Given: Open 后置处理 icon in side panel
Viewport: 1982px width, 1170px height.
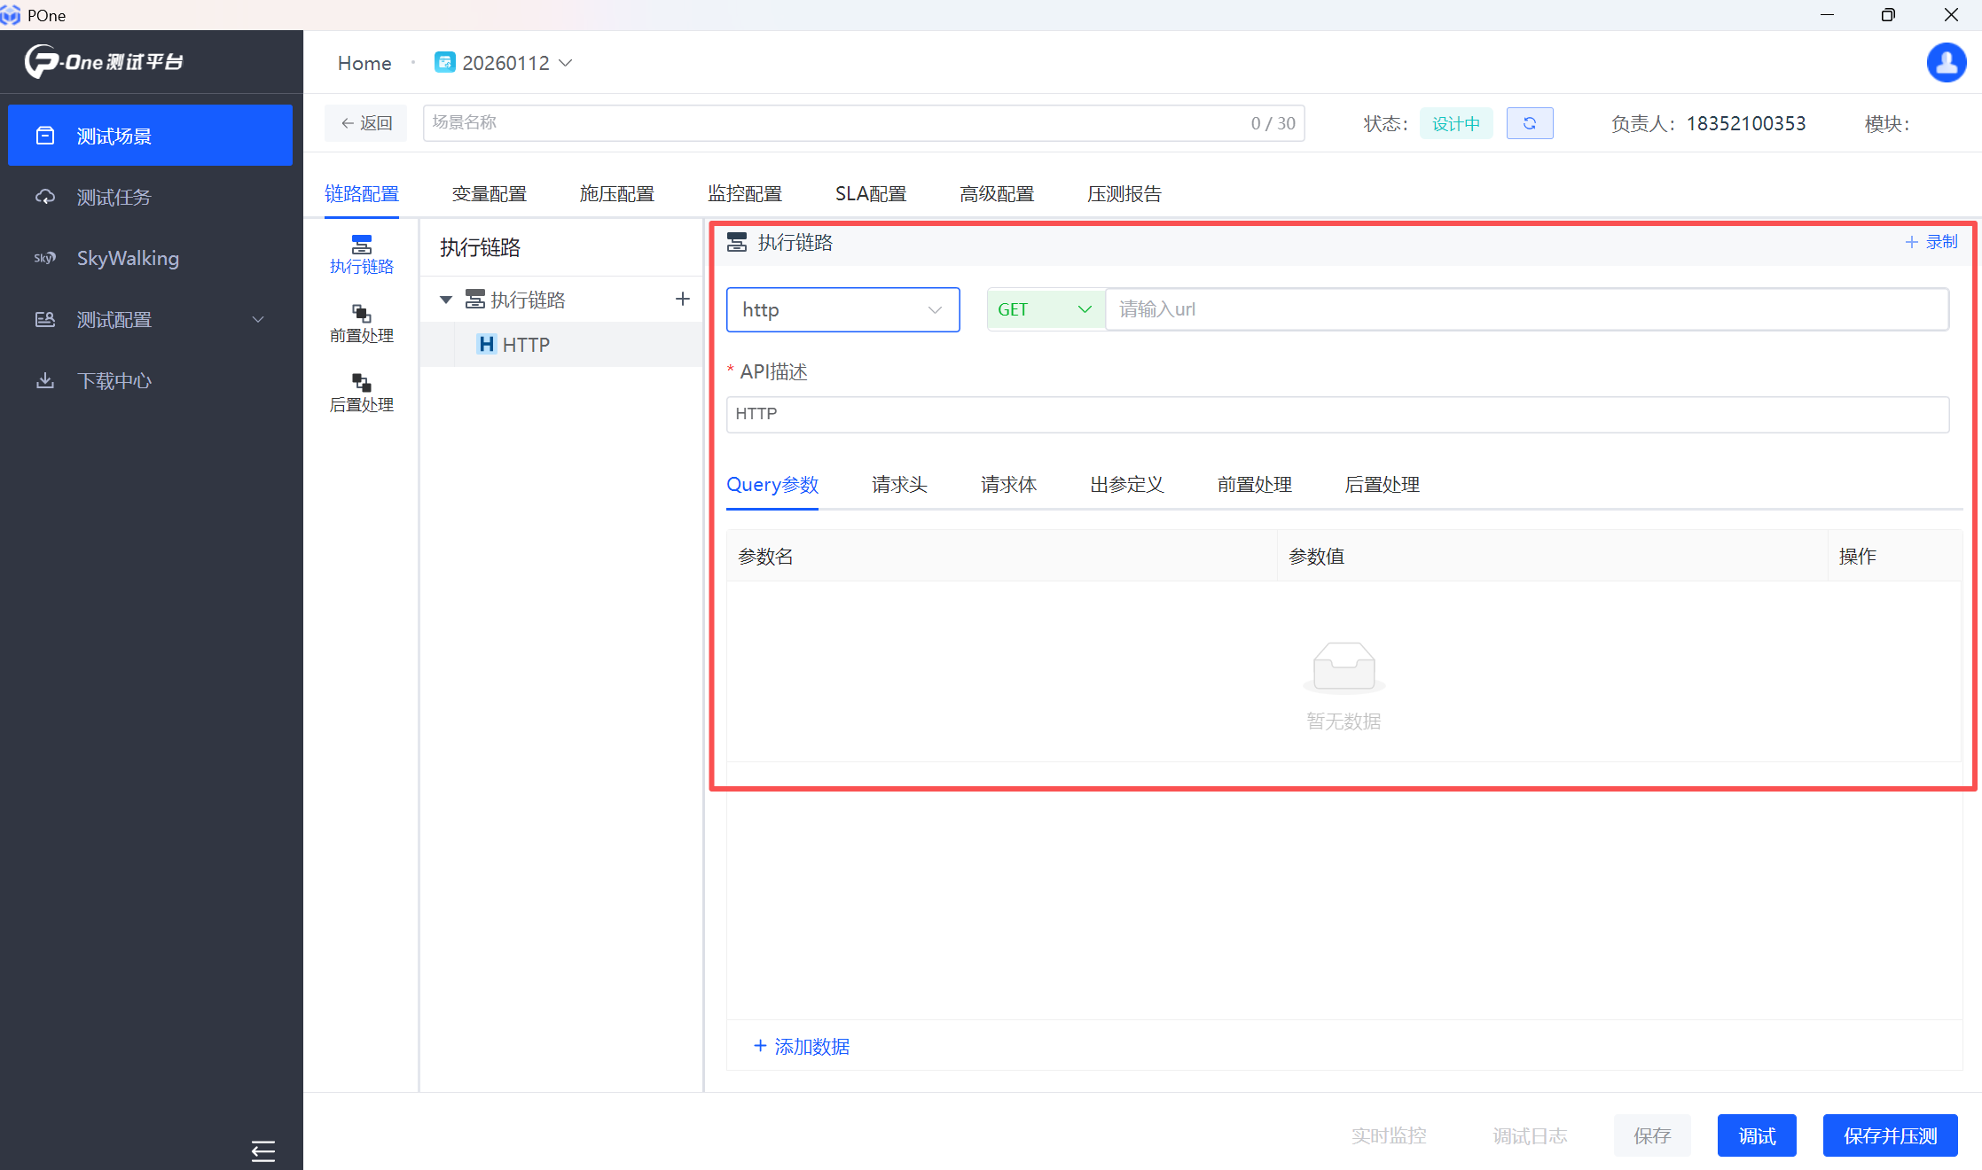Looking at the screenshot, I should [361, 393].
